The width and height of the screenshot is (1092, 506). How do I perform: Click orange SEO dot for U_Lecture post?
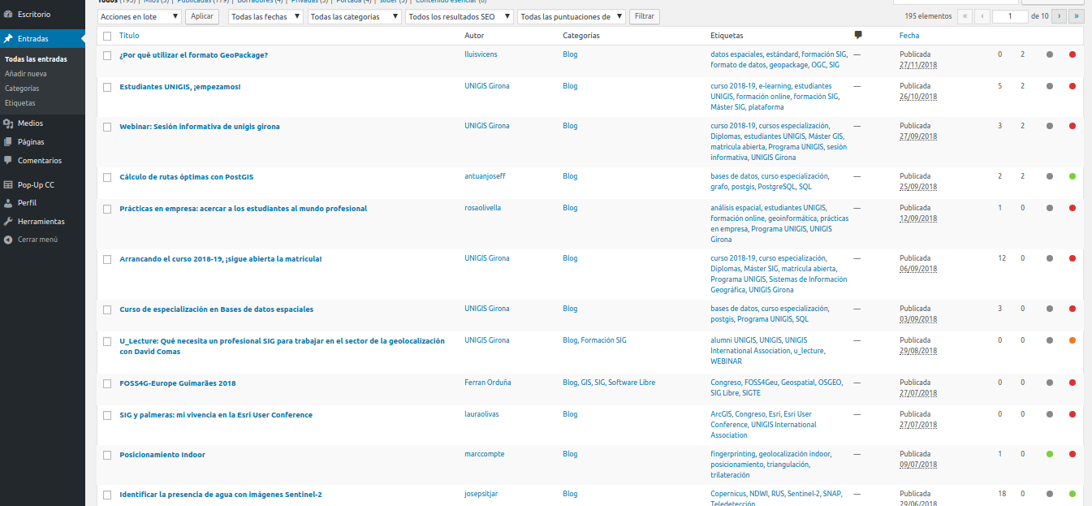point(1073,340)
